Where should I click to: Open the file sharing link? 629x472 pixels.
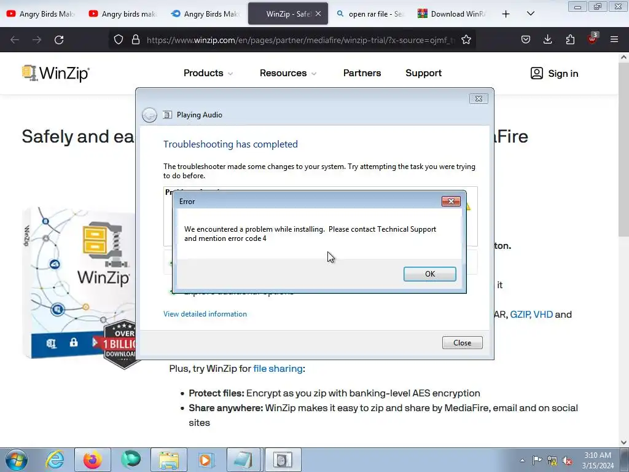pos(278,369)
